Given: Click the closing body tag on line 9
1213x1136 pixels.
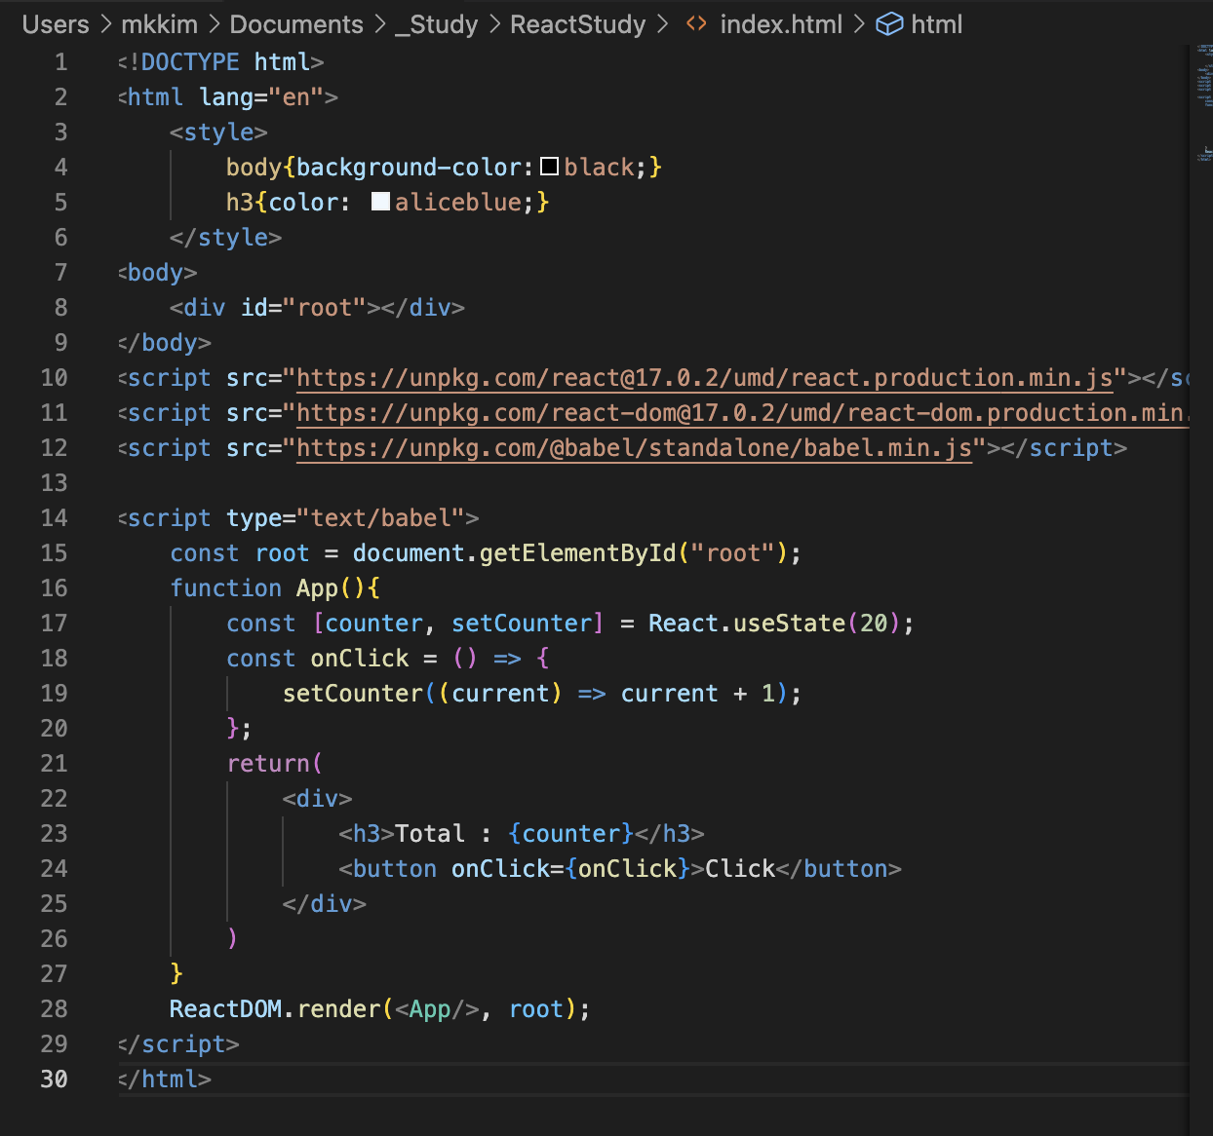Looking at the screenshot, I should (x=165, y=343).
